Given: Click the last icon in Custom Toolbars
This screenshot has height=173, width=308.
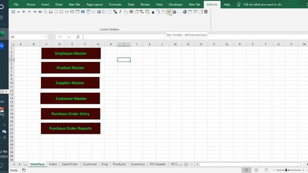Looking at the screenshot, I should click(x=206, y=12).
